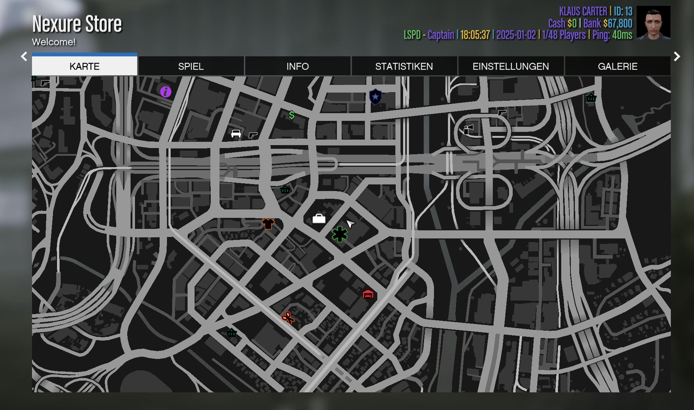Click the Welcome! subtitle
Image resolution: width=694 pixels, height=410 pixels.
click(54, 42)
